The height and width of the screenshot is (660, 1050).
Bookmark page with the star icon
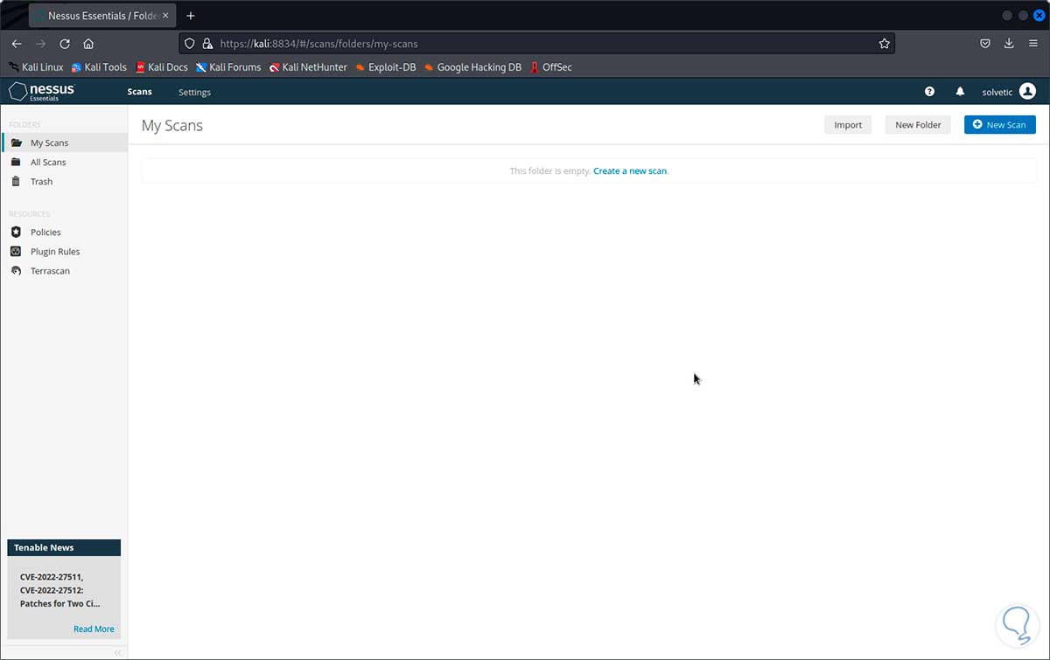(x=884, y=44)
